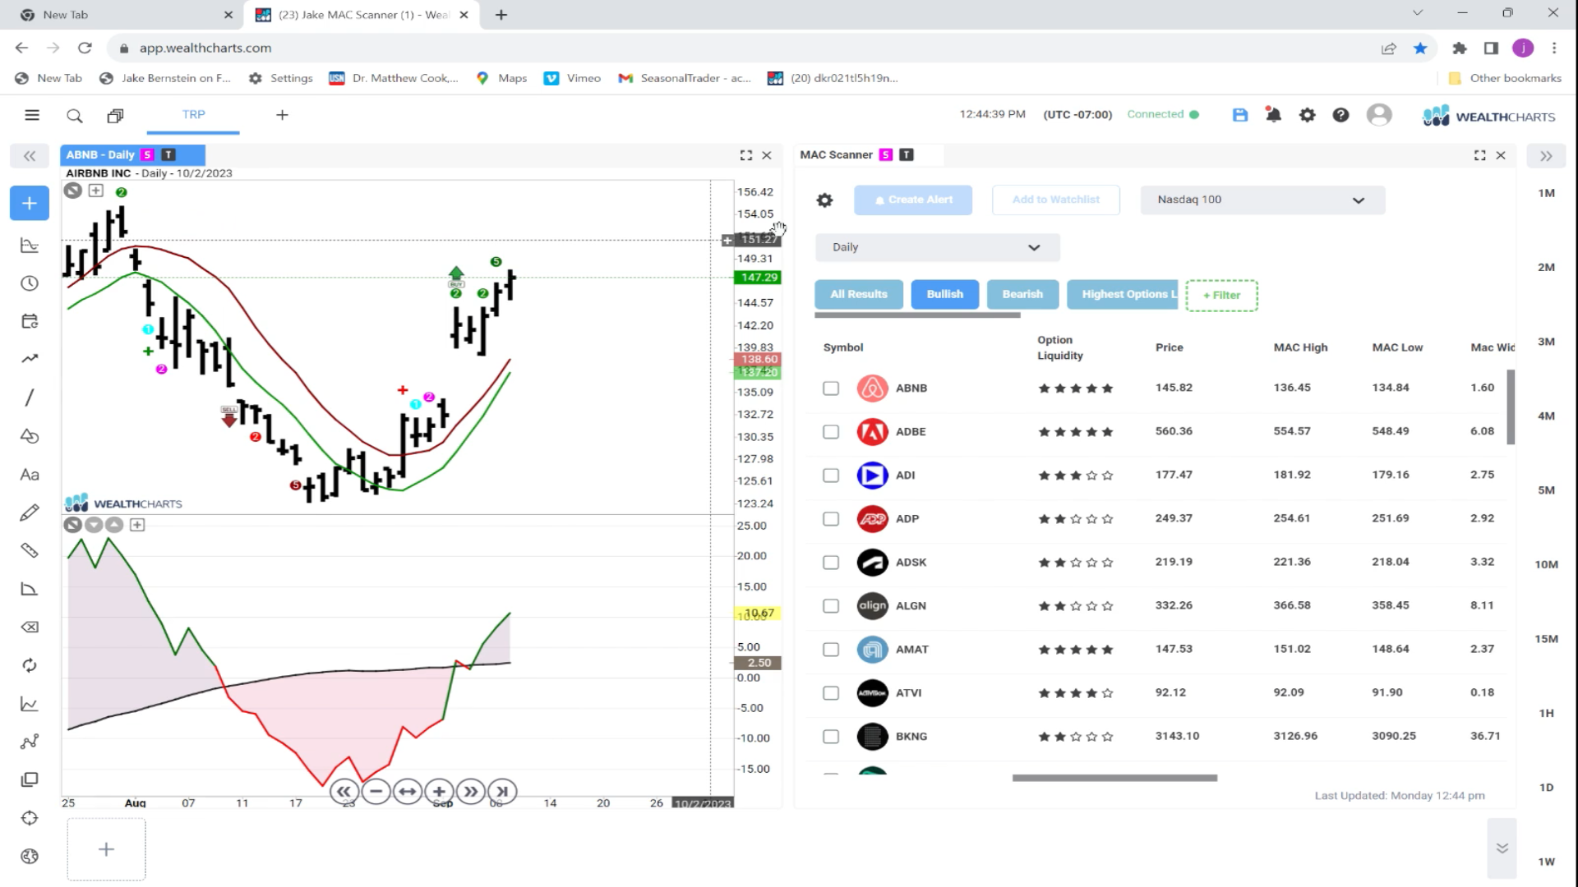This screenshot has height=887, width=1578.
Task: Collapse the left sidebar with double chevron
Action: pyautogui.click(x=30, y=155)
